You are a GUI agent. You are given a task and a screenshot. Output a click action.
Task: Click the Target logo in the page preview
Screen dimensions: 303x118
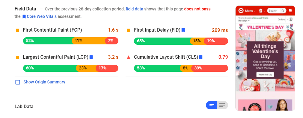click(x=241, y=11)
